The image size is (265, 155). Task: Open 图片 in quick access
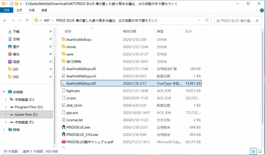pyautogui.click(x=16, y=47)
